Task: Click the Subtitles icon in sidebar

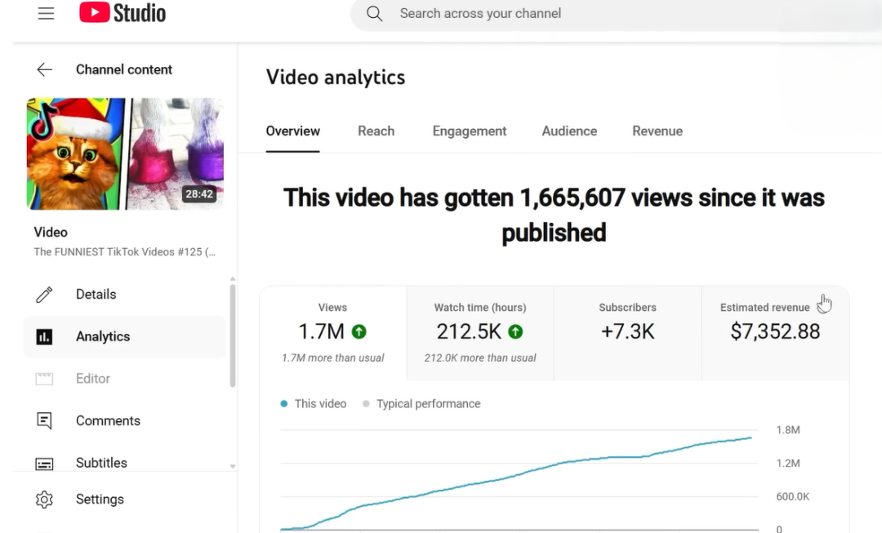Action: pyautogui.click(x=44, y=463)
